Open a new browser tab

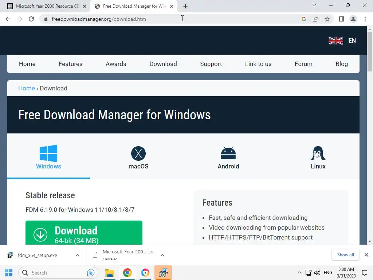(185, 6)
